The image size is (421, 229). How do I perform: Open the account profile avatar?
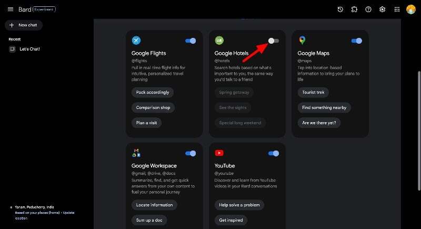click(411, 9)
